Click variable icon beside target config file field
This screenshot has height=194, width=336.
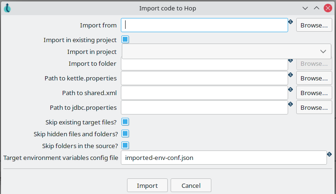[329, 154]
